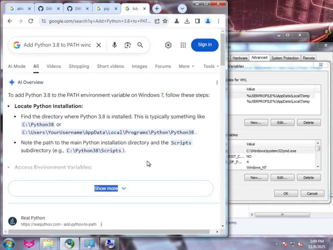Open Remote tab in System Properties

[309, 58]
